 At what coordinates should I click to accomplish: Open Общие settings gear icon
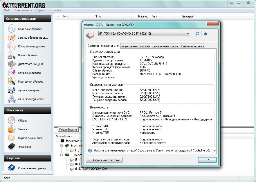coord(11,120)
